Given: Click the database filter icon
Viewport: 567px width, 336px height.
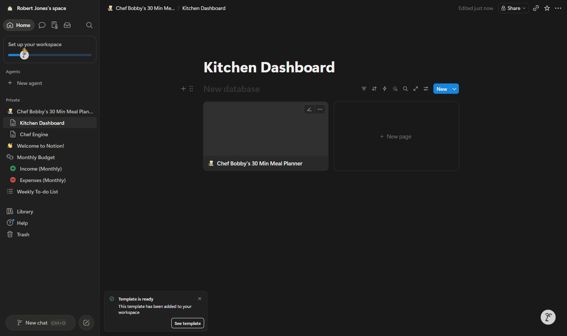Looking at the screenshot, I should [364, 89].
